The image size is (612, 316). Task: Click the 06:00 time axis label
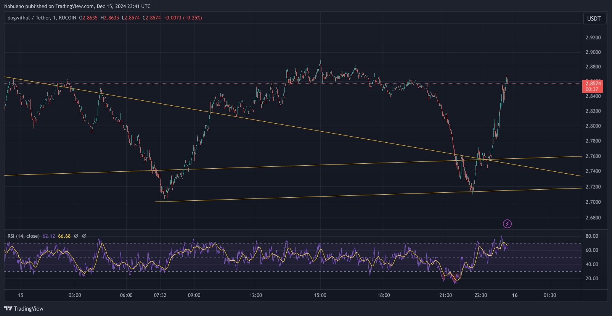point(126,295)
